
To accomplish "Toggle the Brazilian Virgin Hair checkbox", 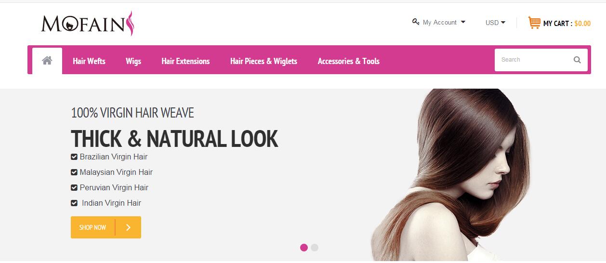I will coord(74,157).
